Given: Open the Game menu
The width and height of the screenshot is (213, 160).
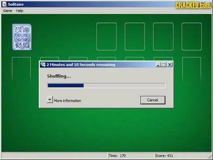Looking at the screenshot, I should click(x=8, y=11).
